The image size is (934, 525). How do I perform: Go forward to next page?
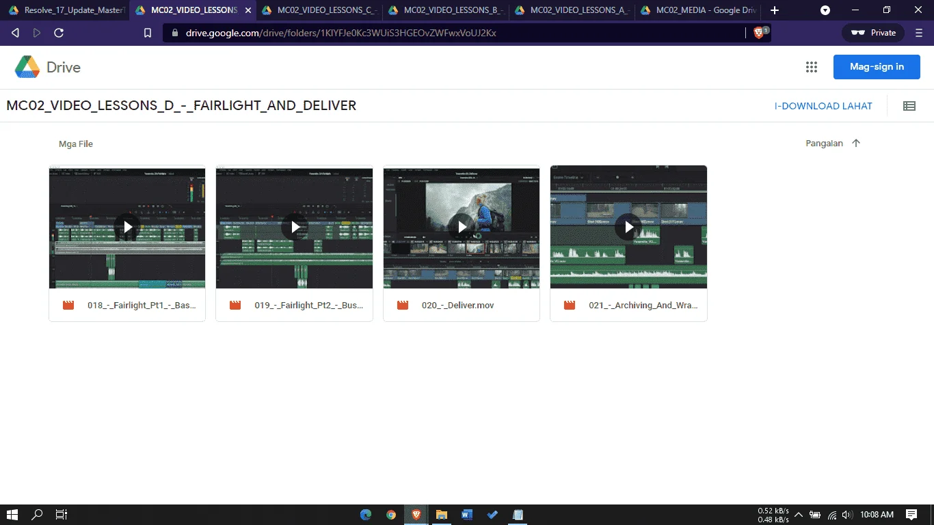[x=37, y=33]
